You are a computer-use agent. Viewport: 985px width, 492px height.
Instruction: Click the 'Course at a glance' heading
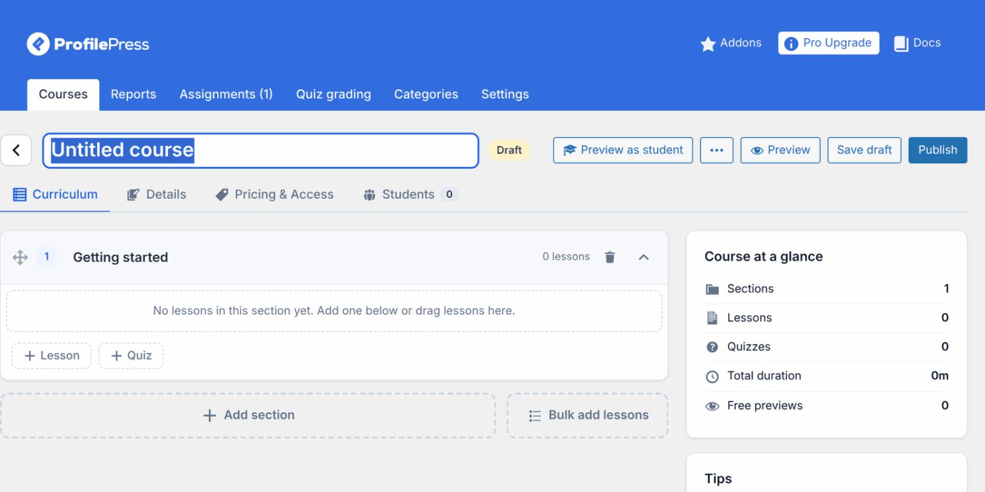pyautogui.click(x=764, y=256)
